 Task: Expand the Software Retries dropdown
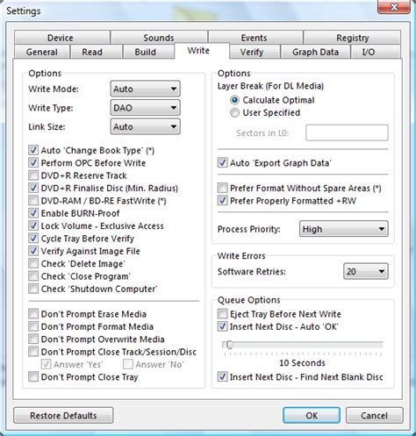coord(366,271)
